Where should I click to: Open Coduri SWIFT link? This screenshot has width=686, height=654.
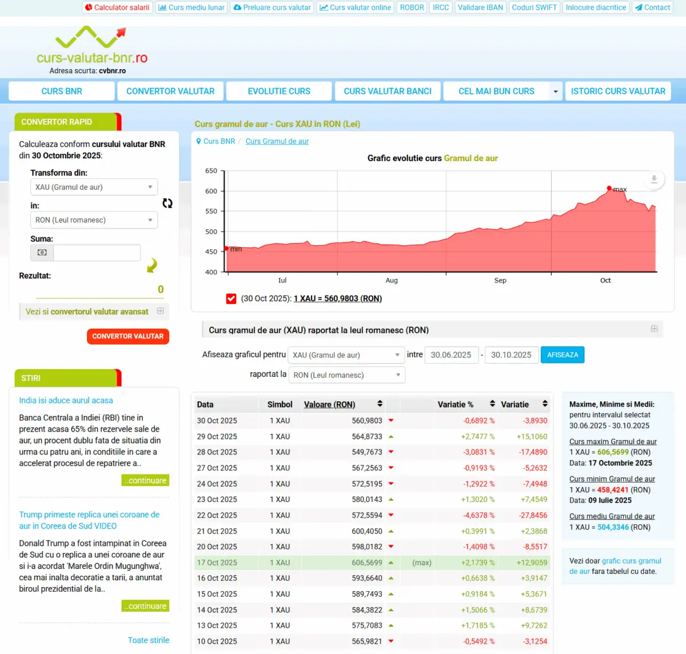pyautogui.click(x=535, y=7)
